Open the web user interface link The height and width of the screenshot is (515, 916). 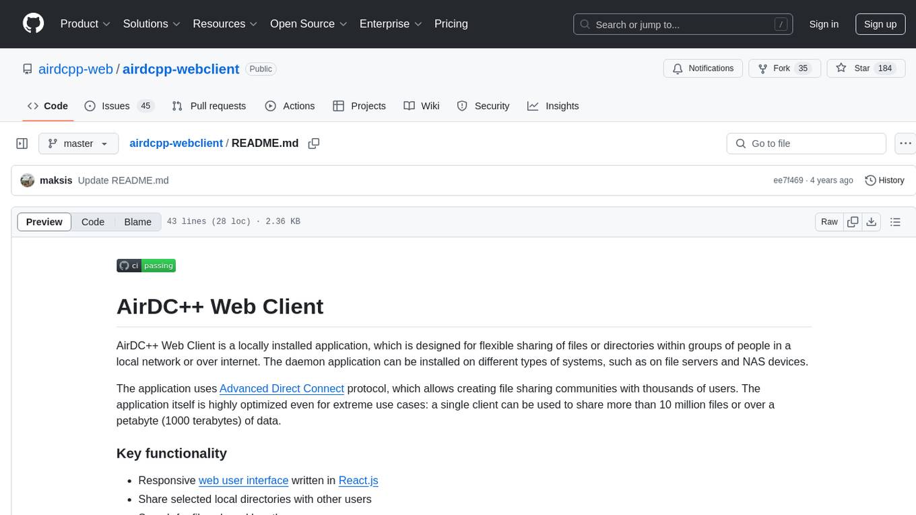click(243, 480)
